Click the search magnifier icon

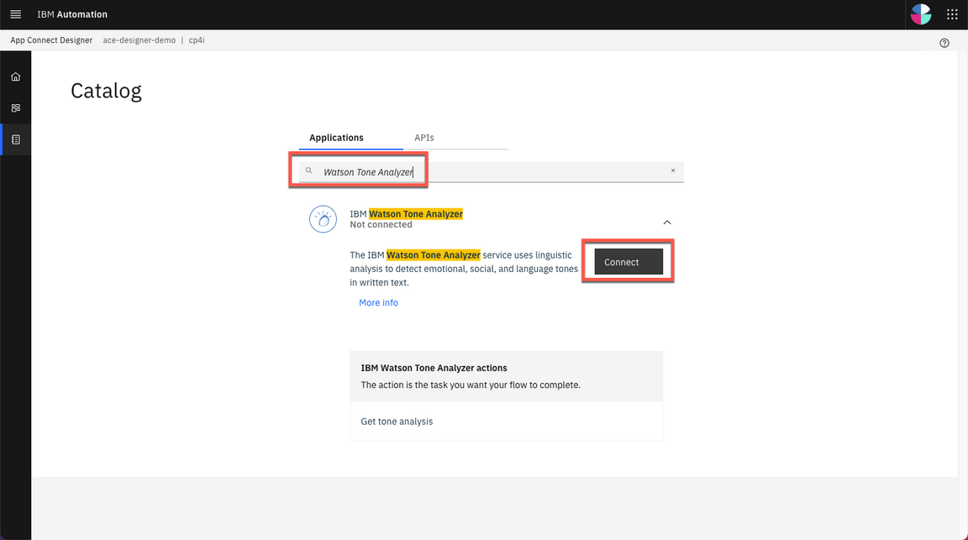click(308, 171)
